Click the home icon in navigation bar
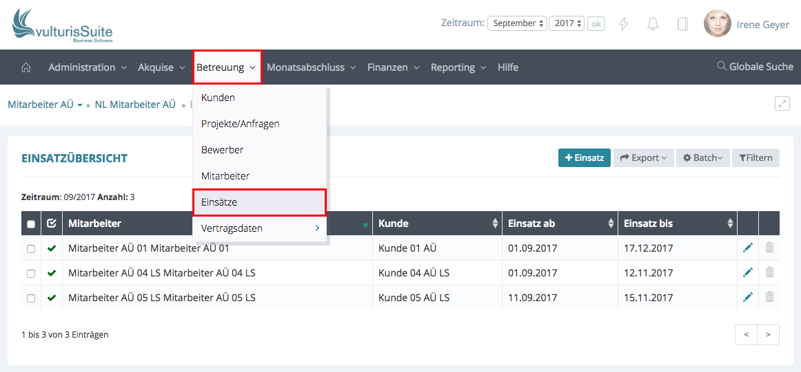 (26, 67)
